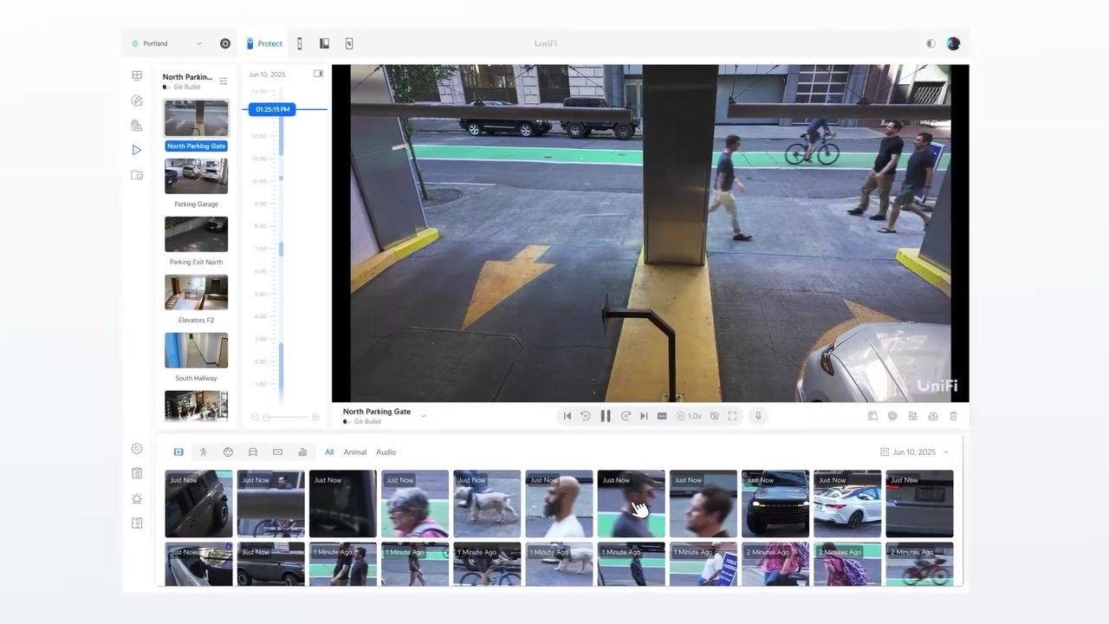Screen dimensions: 1109x624
Task: Switch to the Protect tab
Action: tap(264, 43)
